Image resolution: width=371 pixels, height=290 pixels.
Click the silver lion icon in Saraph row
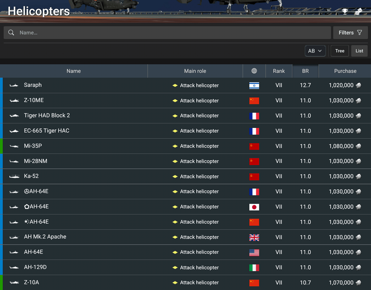tap(358, 85)
